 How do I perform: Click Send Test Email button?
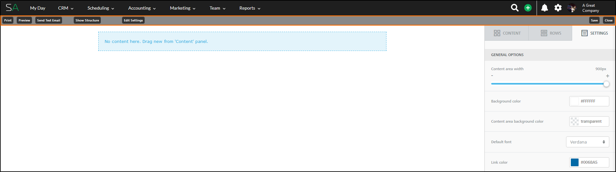[x=49, y=20]
